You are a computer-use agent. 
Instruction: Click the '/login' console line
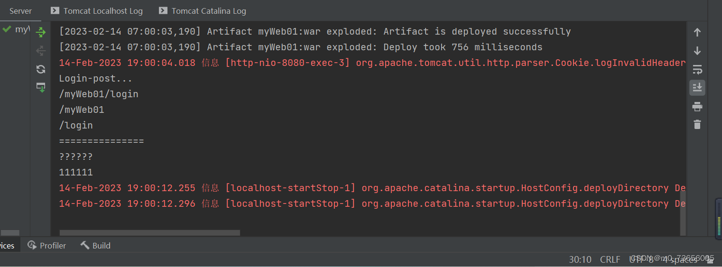tap(76, 126)
